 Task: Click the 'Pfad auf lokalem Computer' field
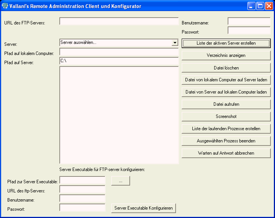pos(119,52)
